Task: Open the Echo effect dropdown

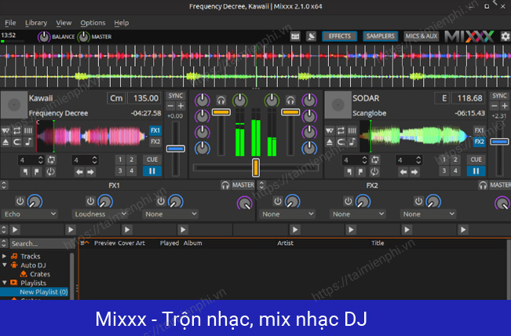Action: pyautogui.click(x=30, y=214)
